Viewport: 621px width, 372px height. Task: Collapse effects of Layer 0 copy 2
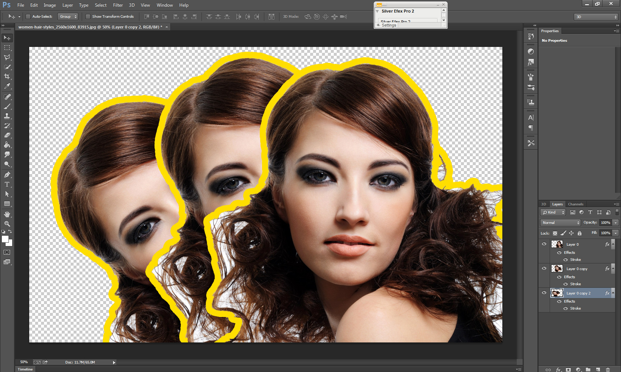pyautogui.click(x=613, y=293)
